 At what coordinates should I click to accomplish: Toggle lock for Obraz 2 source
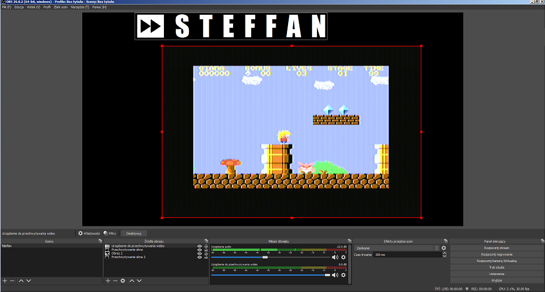point(206,254)
